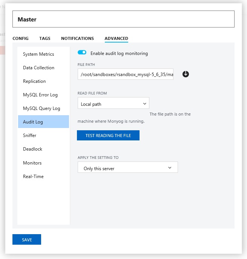Open the Read File From dropdown
247x259 pixels.
point(114,103)
